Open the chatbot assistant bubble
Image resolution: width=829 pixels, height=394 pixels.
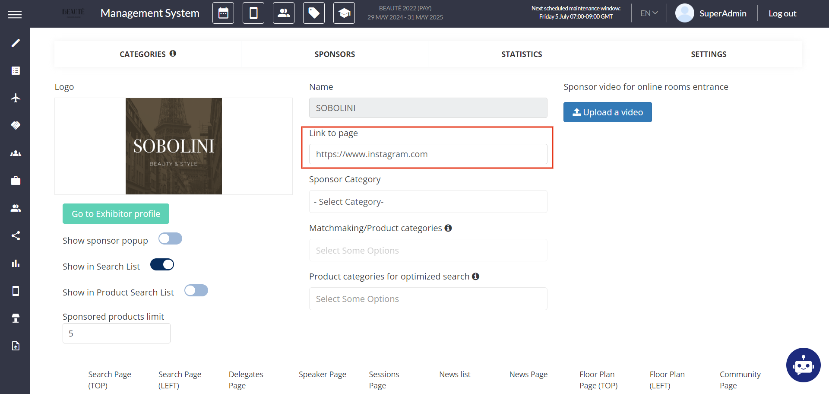click(803, 365)
